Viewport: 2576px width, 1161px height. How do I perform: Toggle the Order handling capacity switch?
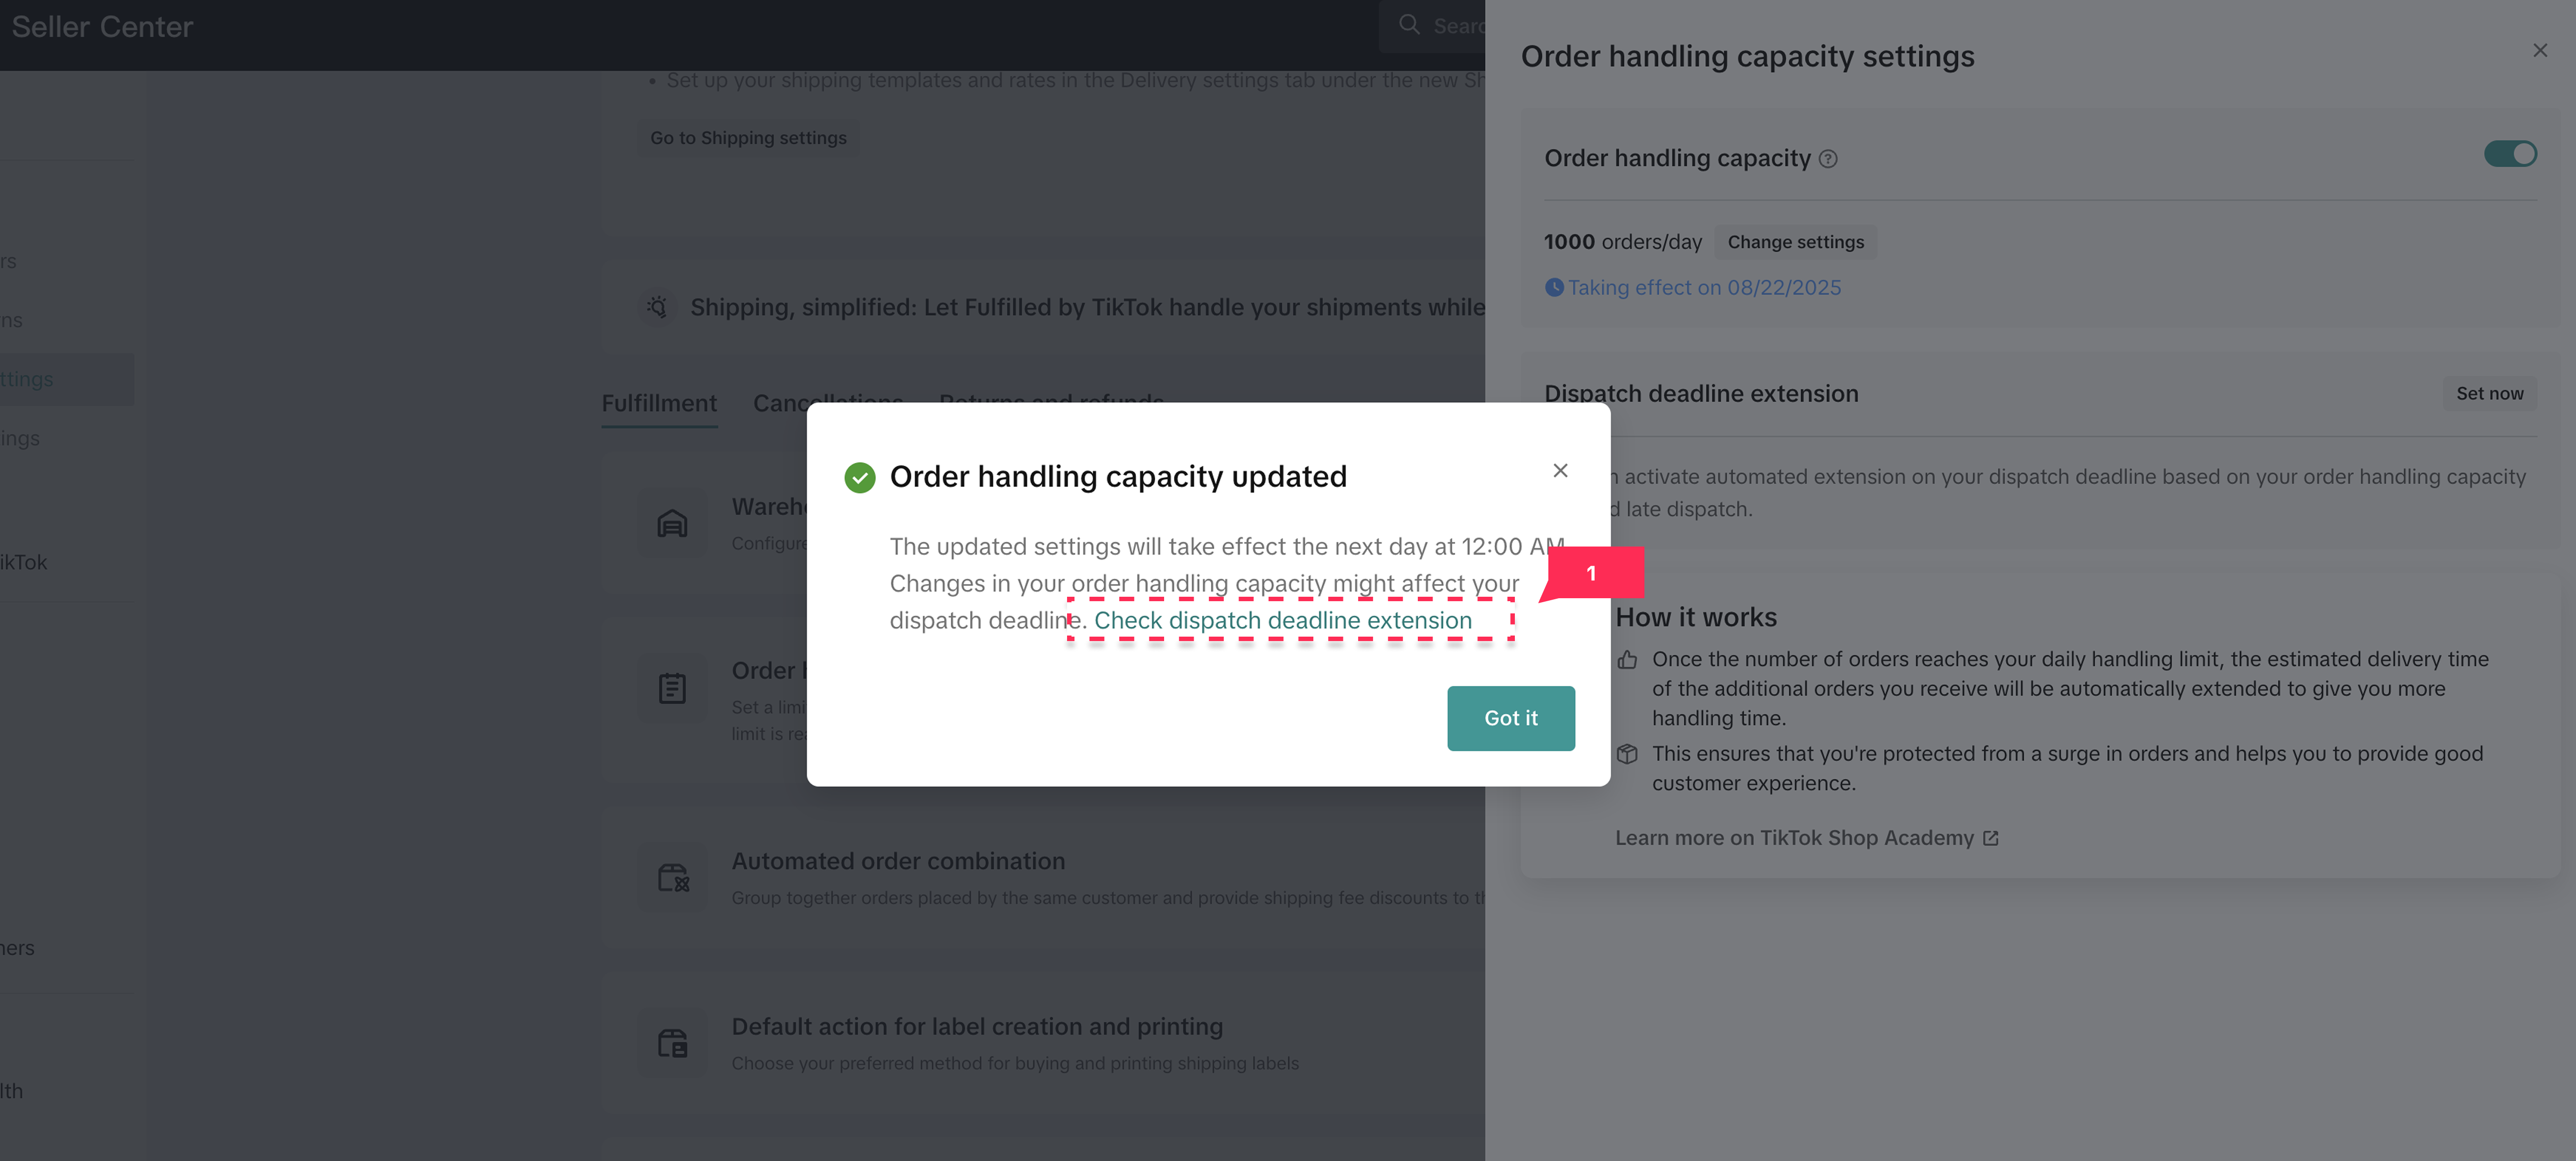coord(2510,154)
